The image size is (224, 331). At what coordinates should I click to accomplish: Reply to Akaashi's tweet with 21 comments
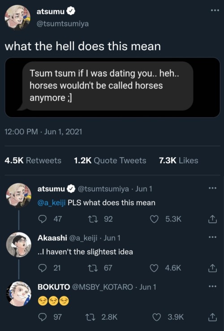43,268
